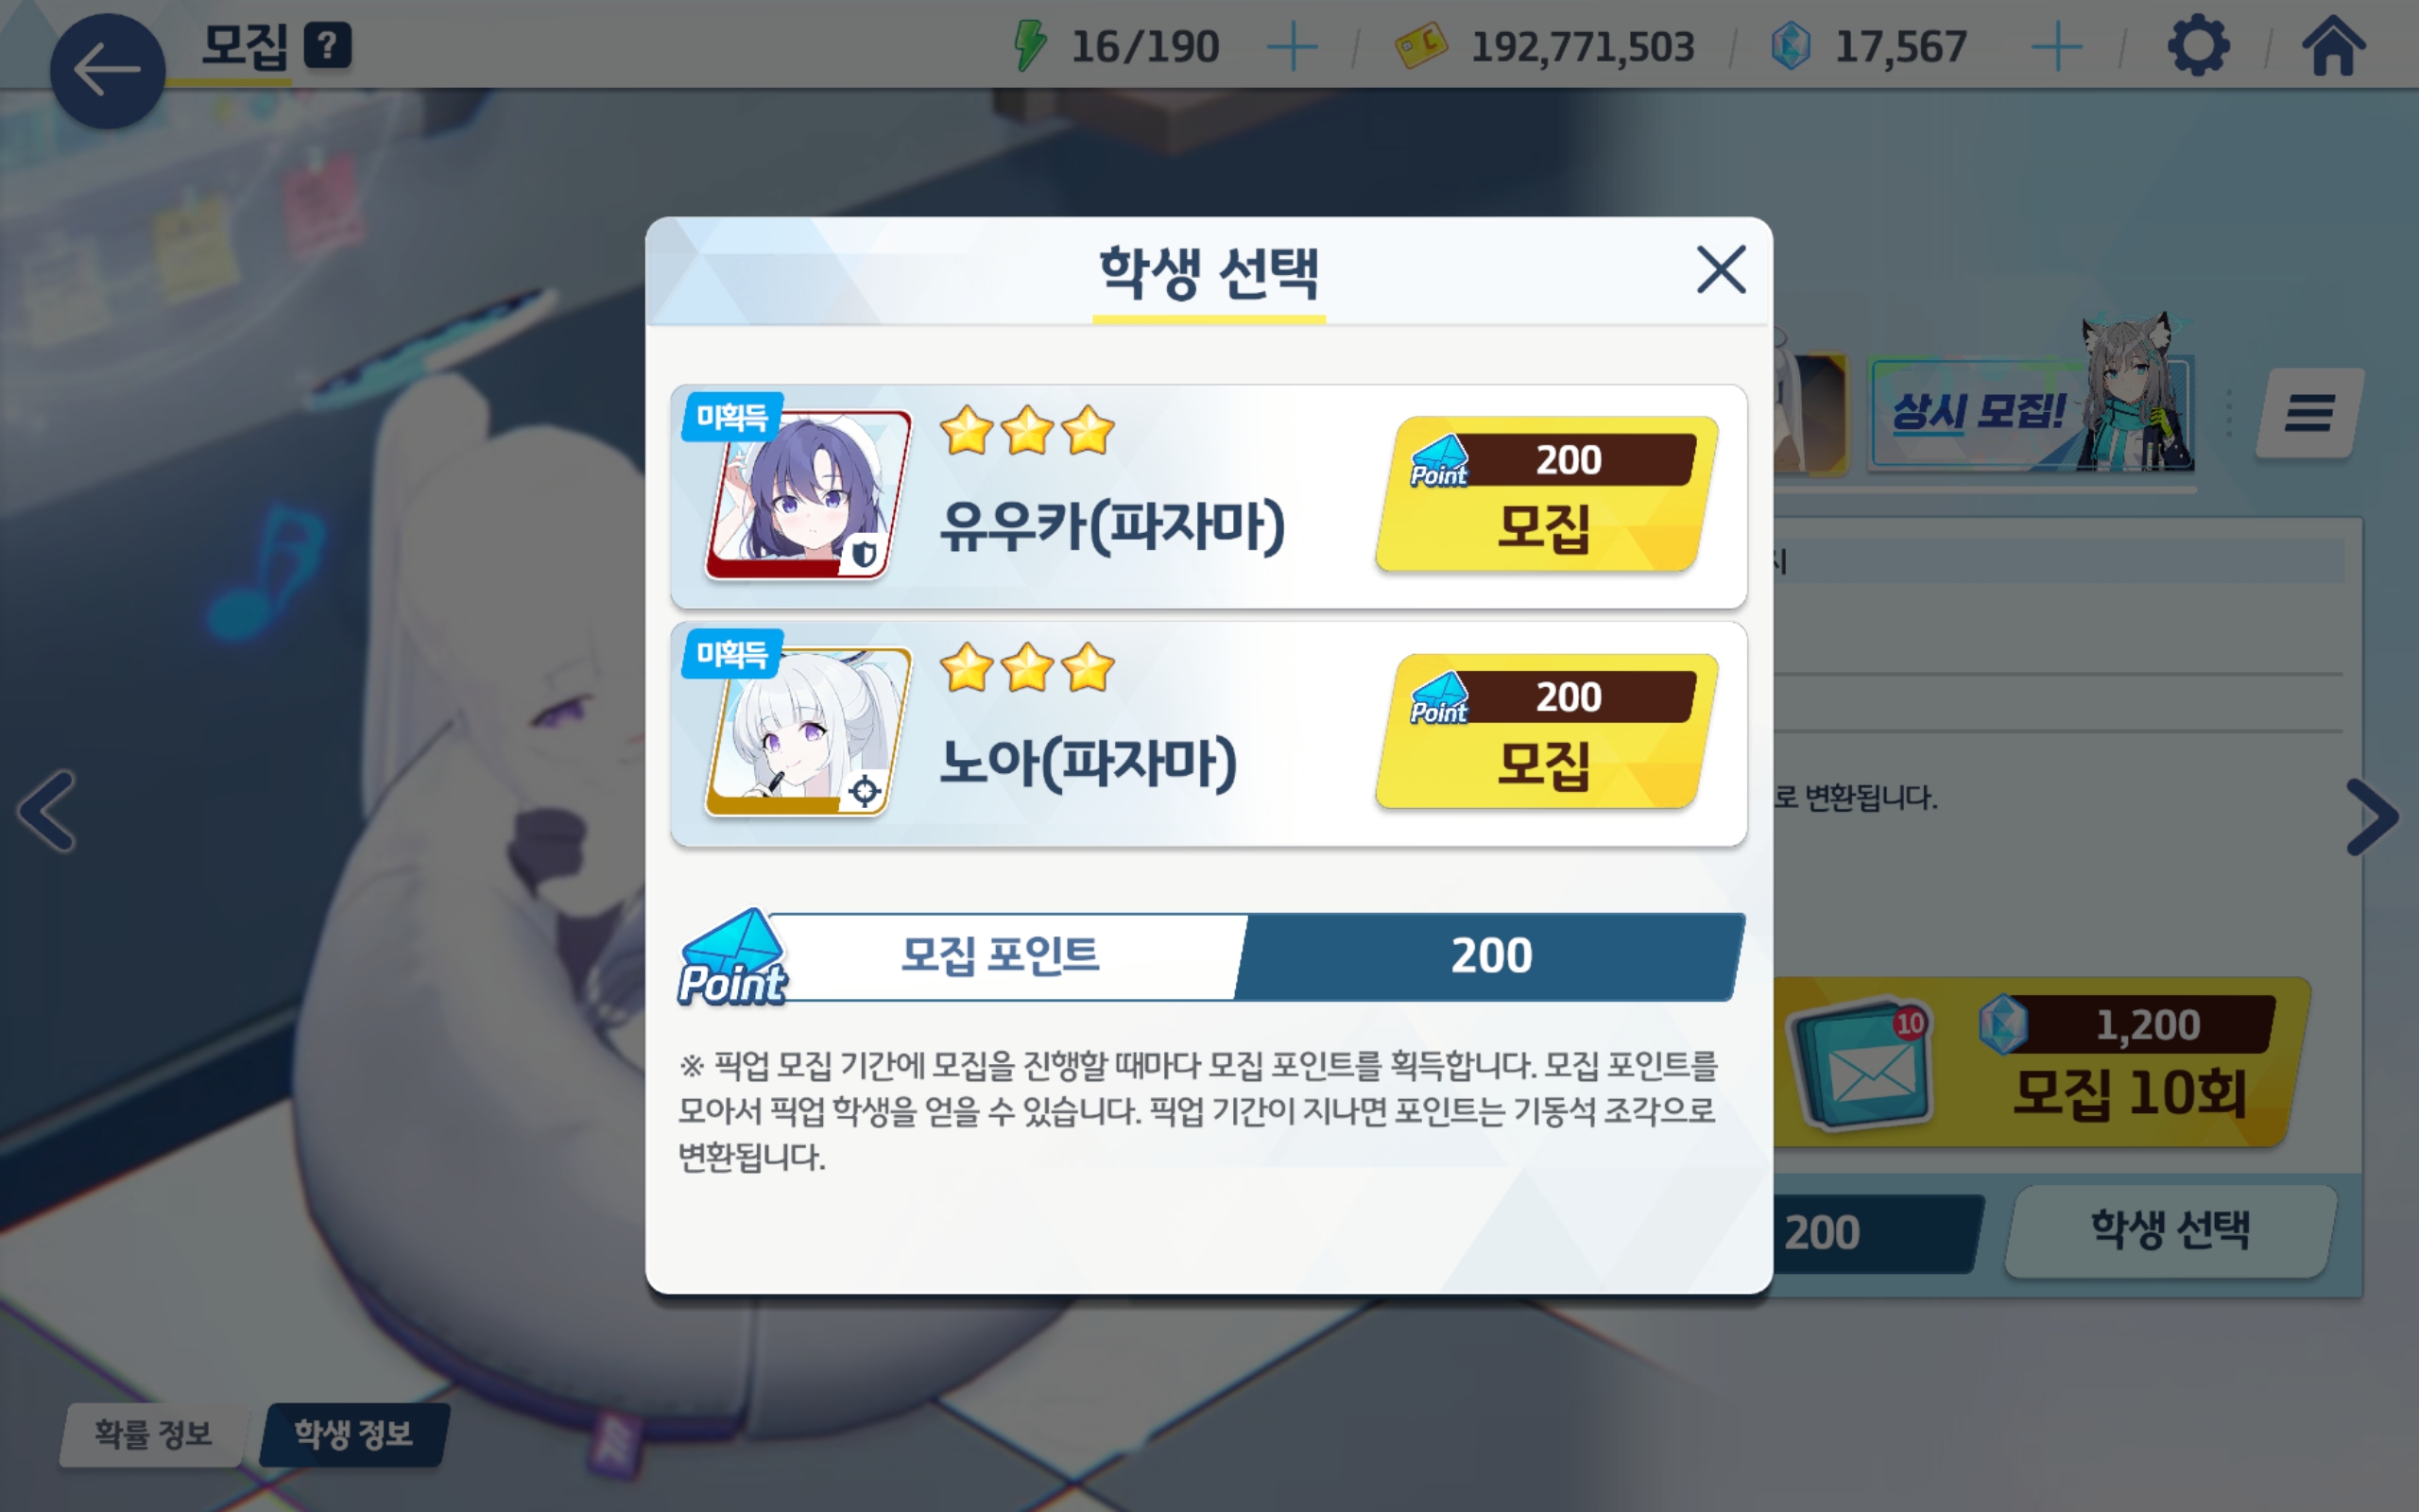This screenshot has width=2419, height=1512.
Task: Click the 모집 포인트 200 bar
Action: pyautogui.click(x=1210, y=957)
